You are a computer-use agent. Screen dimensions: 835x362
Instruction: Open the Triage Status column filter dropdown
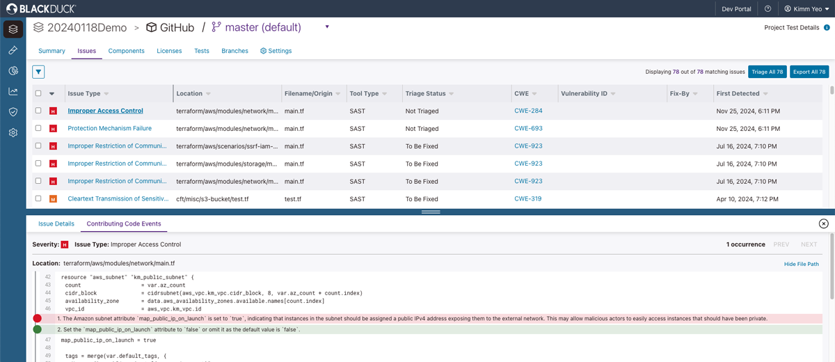tap(452, 93)
